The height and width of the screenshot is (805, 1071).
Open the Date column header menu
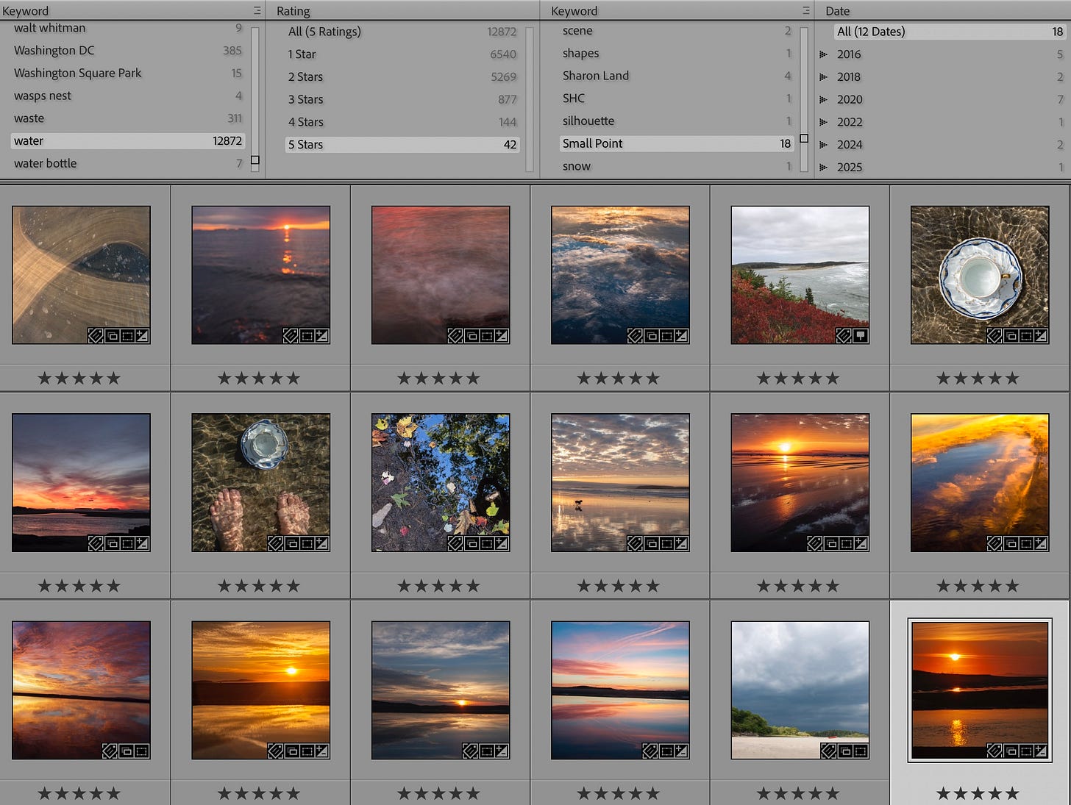[837, 11]
